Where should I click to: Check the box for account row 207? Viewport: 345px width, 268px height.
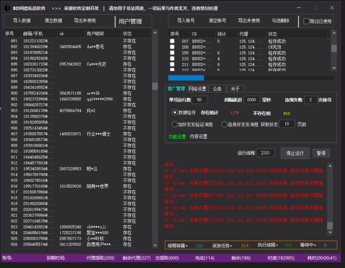coord(172,42)
